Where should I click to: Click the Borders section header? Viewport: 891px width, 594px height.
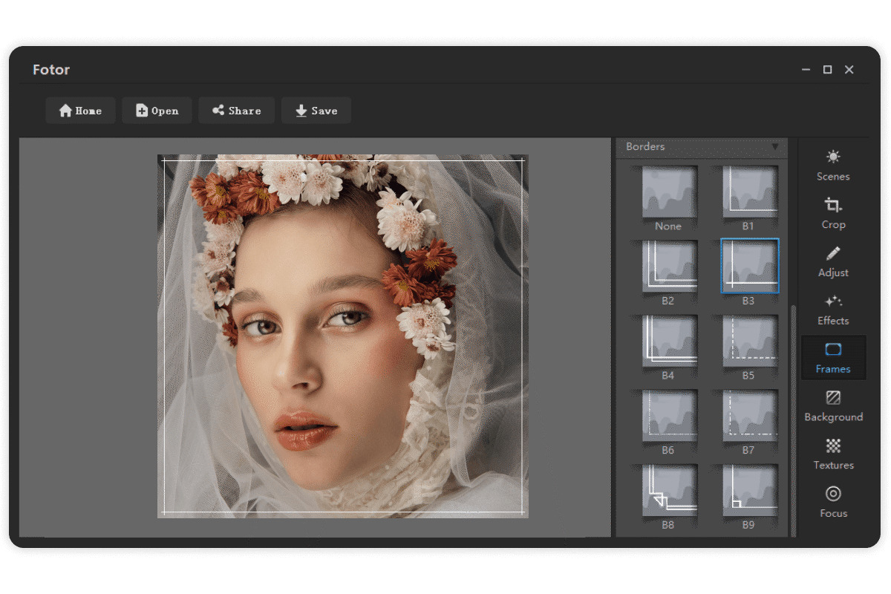pos(702,147)
